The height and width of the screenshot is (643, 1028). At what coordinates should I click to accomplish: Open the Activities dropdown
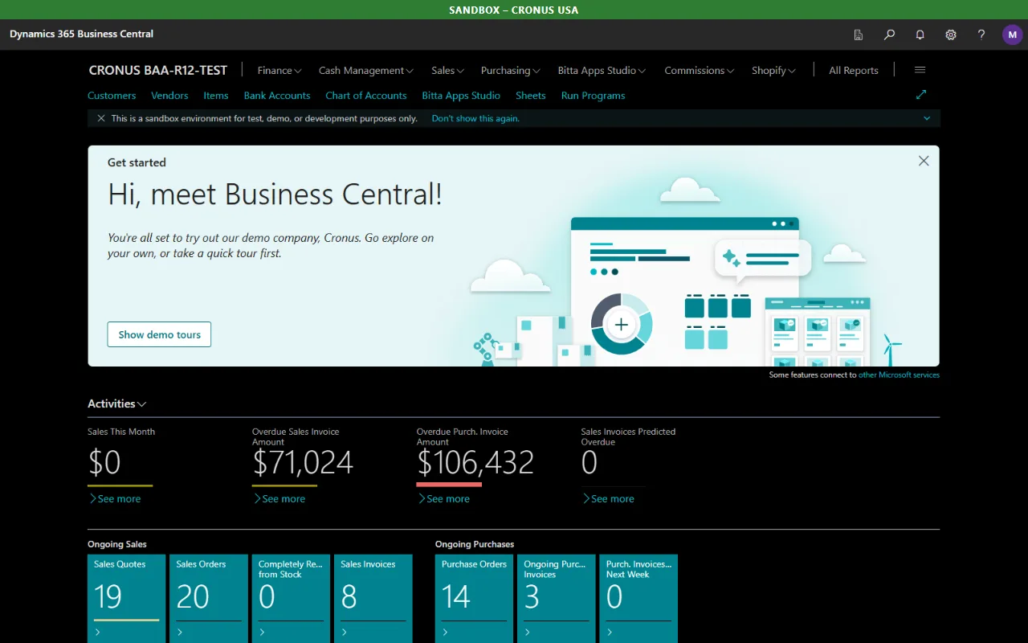pyautogui.click(x=117, y=403)
